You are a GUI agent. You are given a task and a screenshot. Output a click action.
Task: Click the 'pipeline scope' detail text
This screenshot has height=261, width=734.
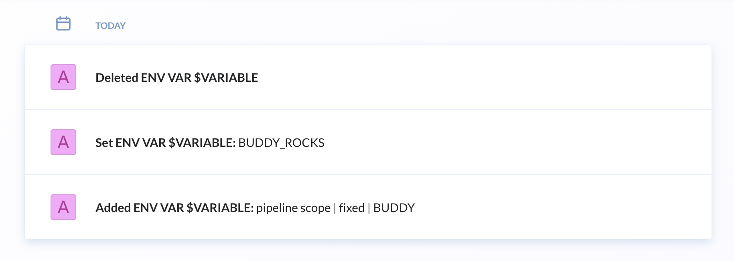293,208
